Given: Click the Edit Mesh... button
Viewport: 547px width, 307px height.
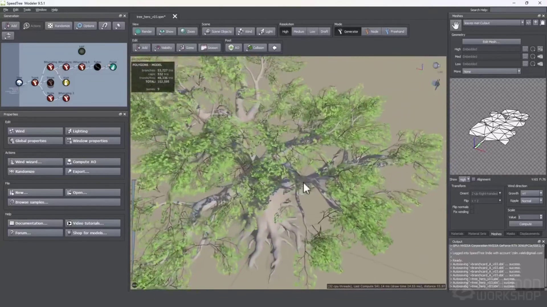Looking at the screenshot, I should coord(491,42).
